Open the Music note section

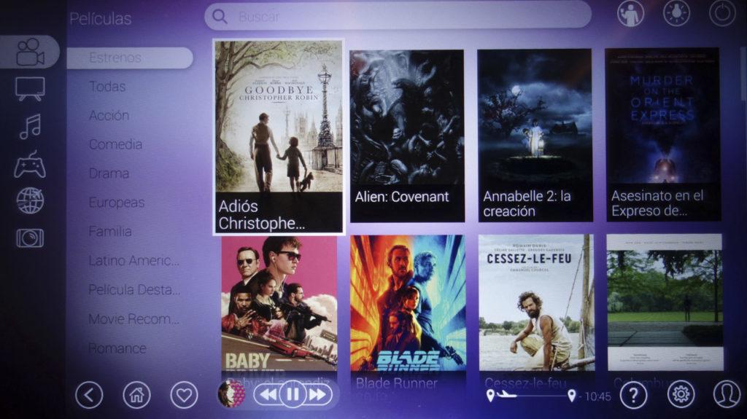[30, 127]
